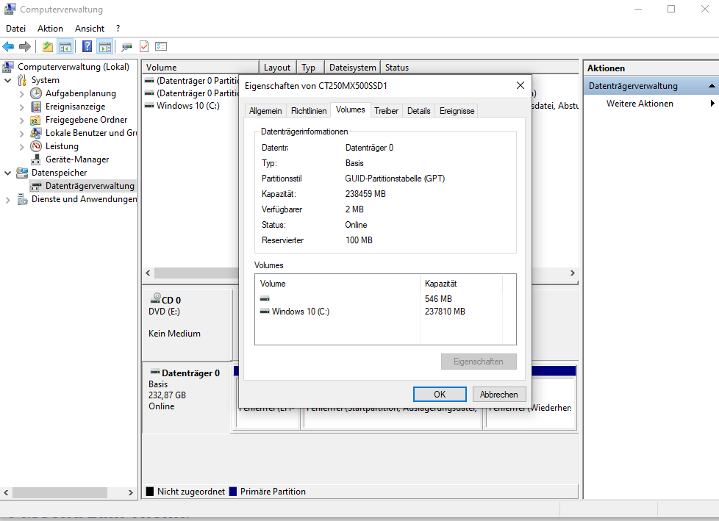719x521 pixels.
Task: Expand Lokale Benutzer und Gruppen node
Action: click(21, 134)
